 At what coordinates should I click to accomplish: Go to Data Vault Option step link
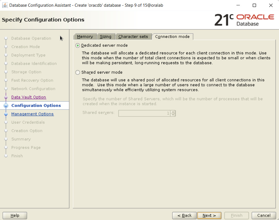[x=29, y=97]
